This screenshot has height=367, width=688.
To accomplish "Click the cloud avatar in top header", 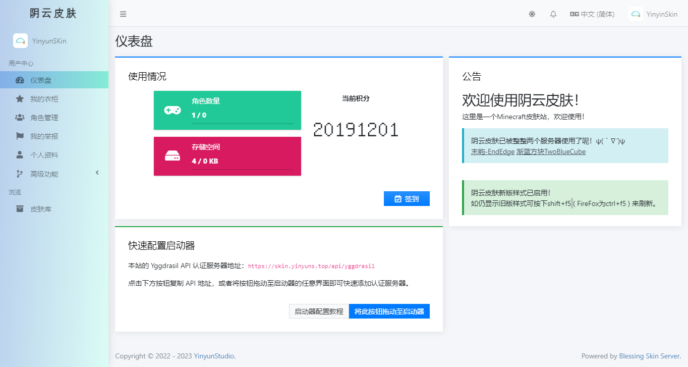I will pyautogui.click(x=636, y=14).
